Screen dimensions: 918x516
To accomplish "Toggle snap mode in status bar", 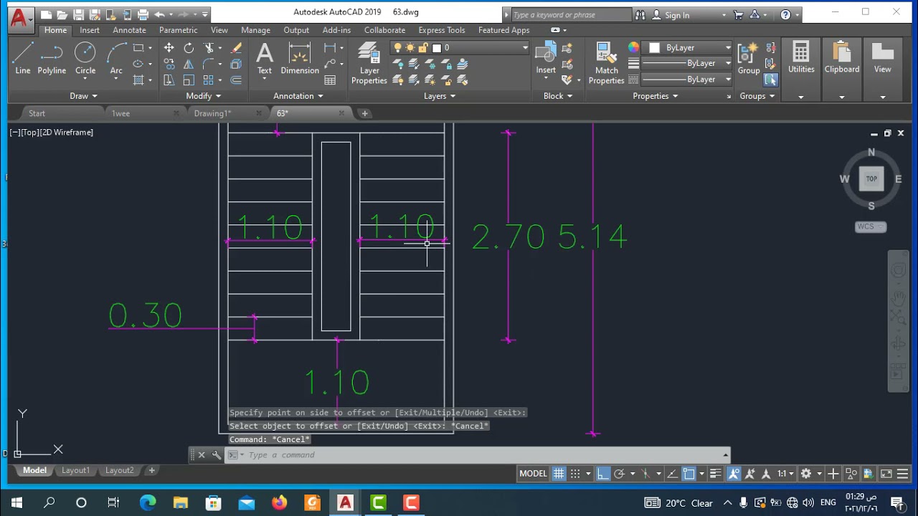I will (575, 474).
